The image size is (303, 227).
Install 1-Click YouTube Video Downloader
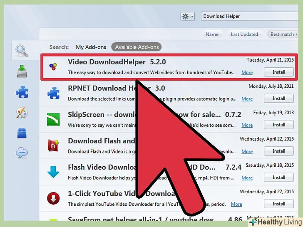click(x=279, y=204)
